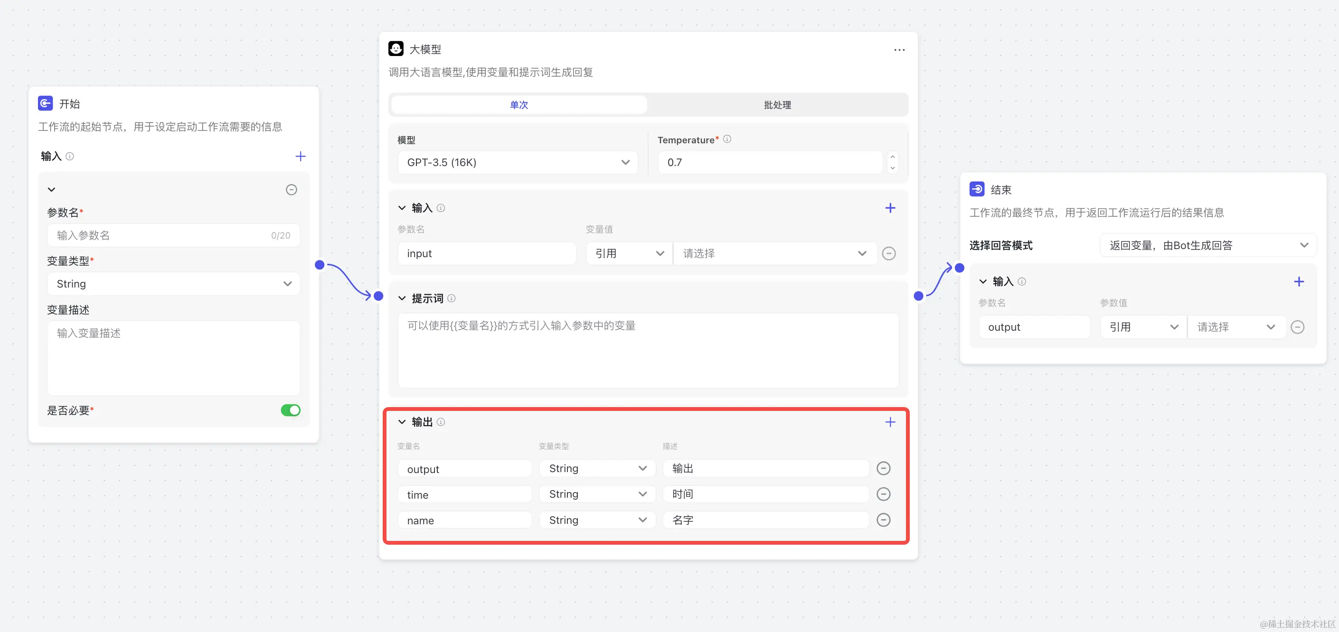This screenshot has height=632, width=1339.
Task: Click the 大模型 robot icon
Action: [x=396, y=48]
